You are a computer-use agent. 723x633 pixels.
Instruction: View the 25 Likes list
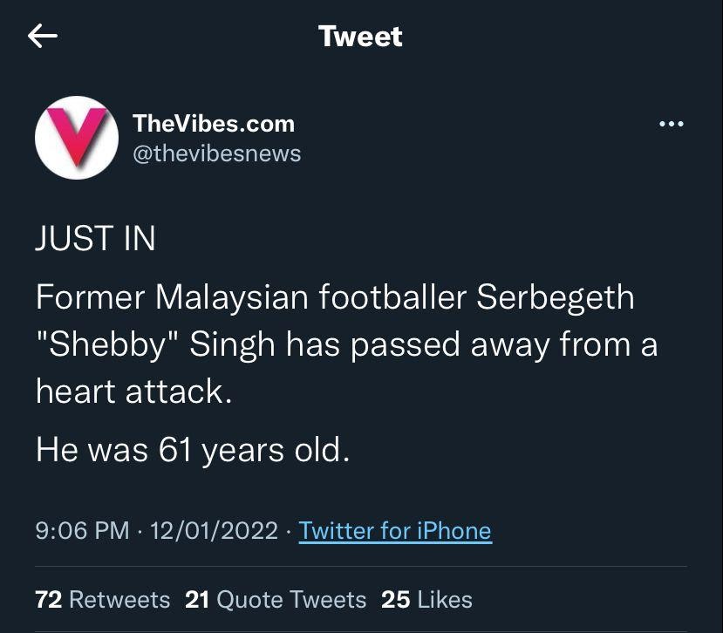pos(426,600)
